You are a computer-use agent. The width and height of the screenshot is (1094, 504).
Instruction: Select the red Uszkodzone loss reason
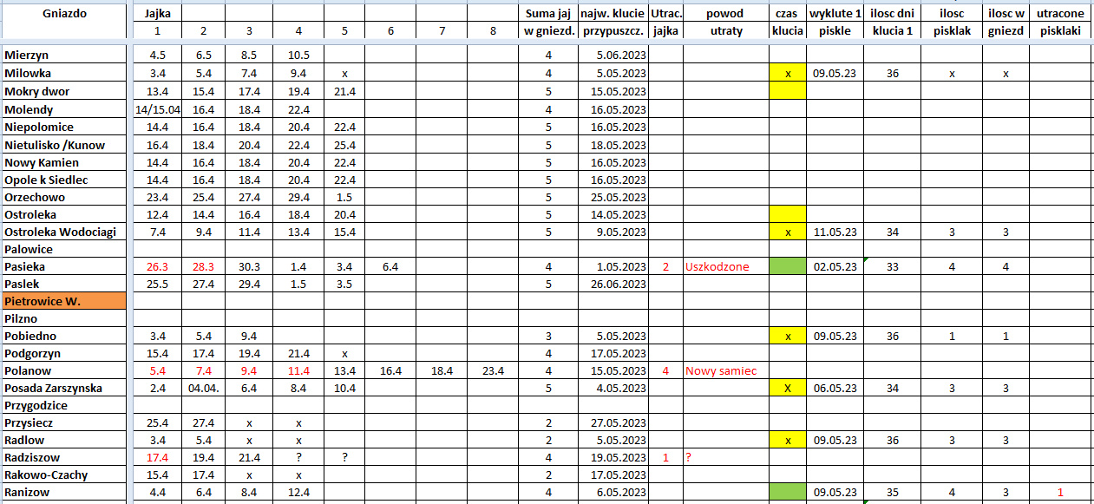(x=725, y=266)
